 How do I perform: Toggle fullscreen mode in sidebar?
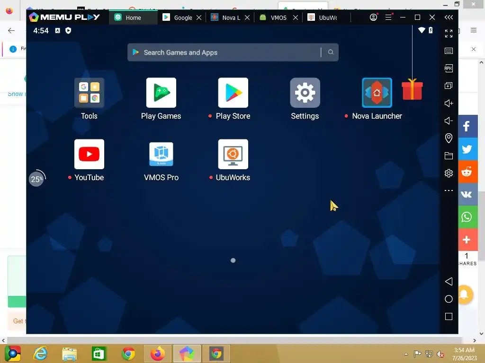(x=449, y=34)
